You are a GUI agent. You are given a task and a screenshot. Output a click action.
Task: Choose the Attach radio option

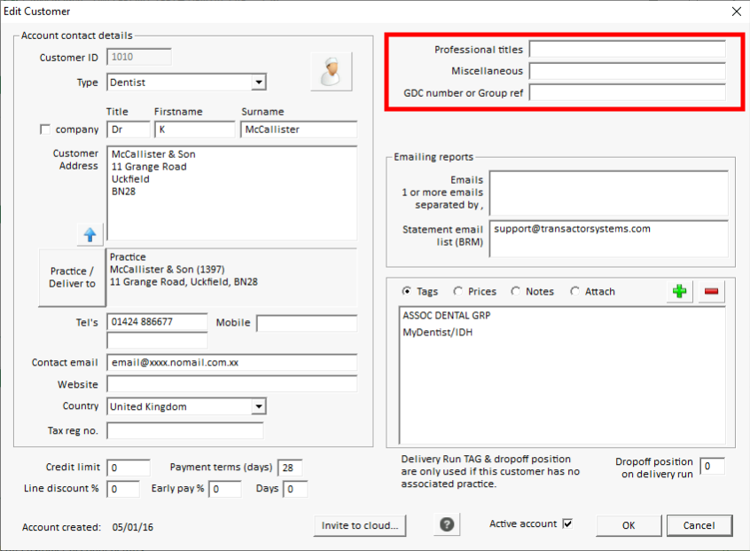pos(575,291)
